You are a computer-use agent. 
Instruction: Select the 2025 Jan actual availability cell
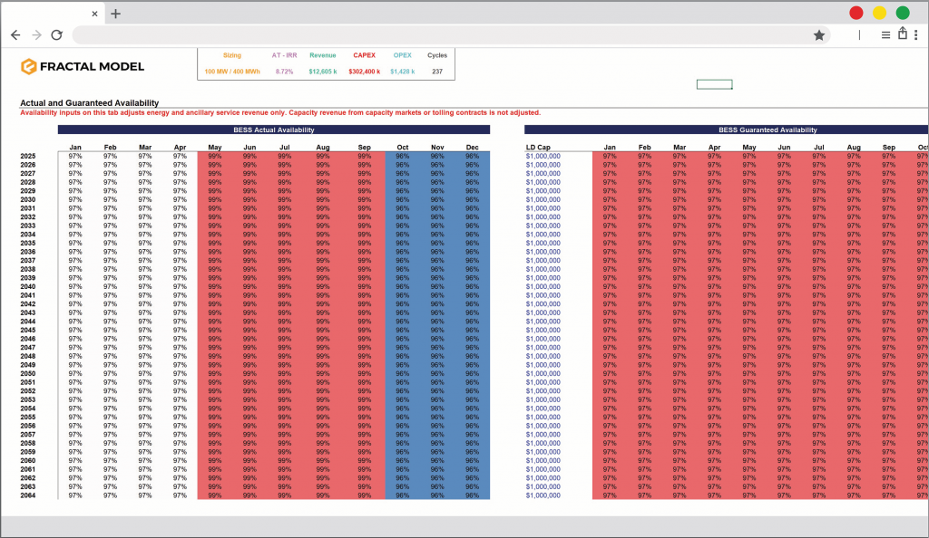coord(75,156)
